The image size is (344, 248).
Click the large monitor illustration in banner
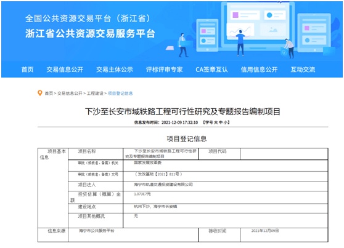click(x=258, y=24)
